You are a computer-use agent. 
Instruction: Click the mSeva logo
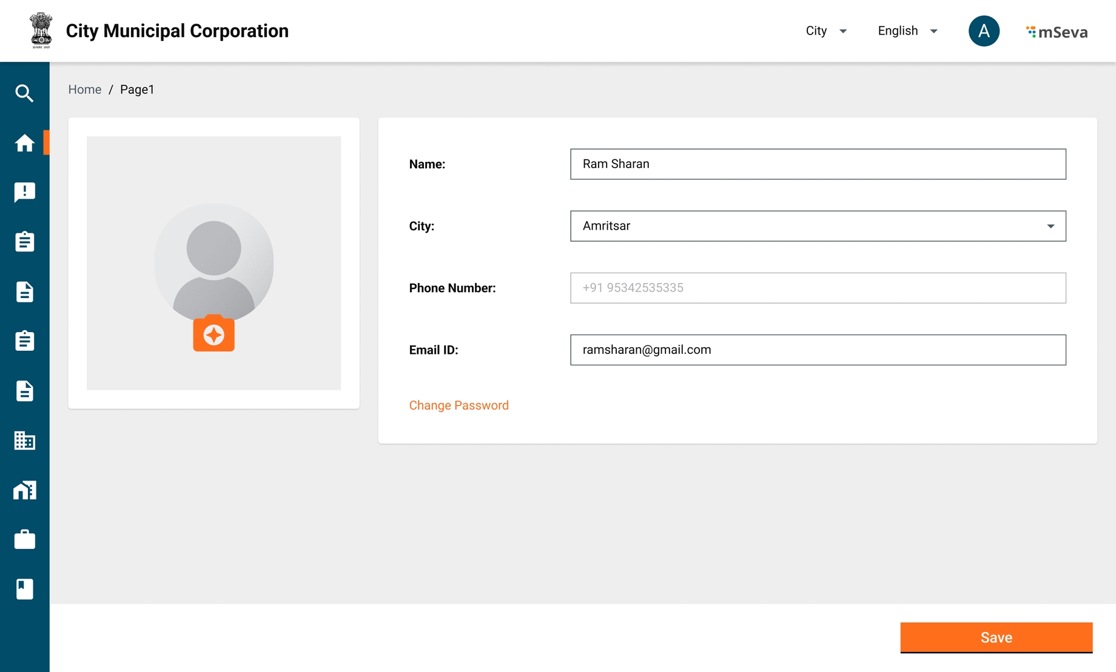[1057, 32]
